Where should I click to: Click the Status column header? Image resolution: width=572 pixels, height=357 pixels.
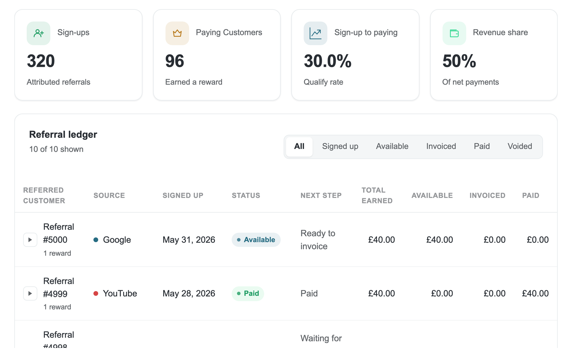click(246, 195)
